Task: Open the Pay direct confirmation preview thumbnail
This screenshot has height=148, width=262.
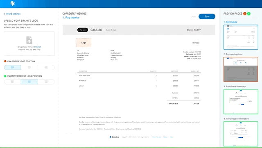Action: coord(241,134)
